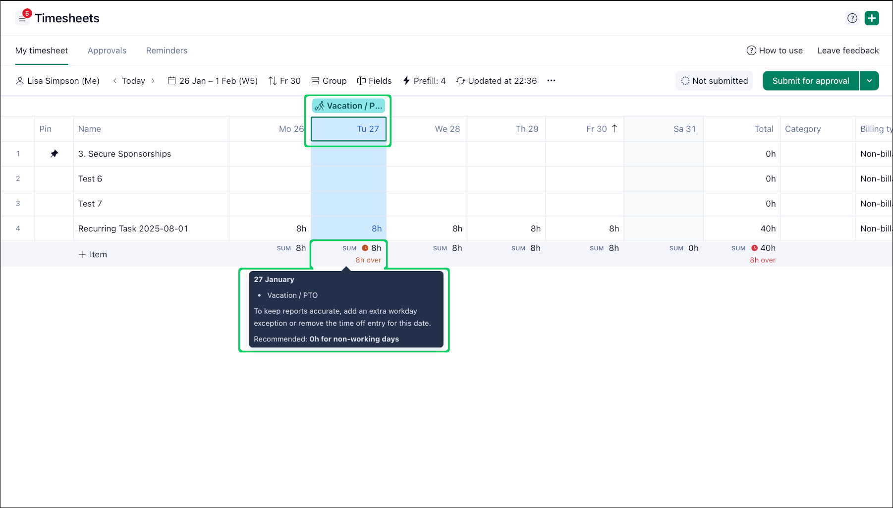Open the Lisa Simpson (Me) user selector

tap(58, 81)
